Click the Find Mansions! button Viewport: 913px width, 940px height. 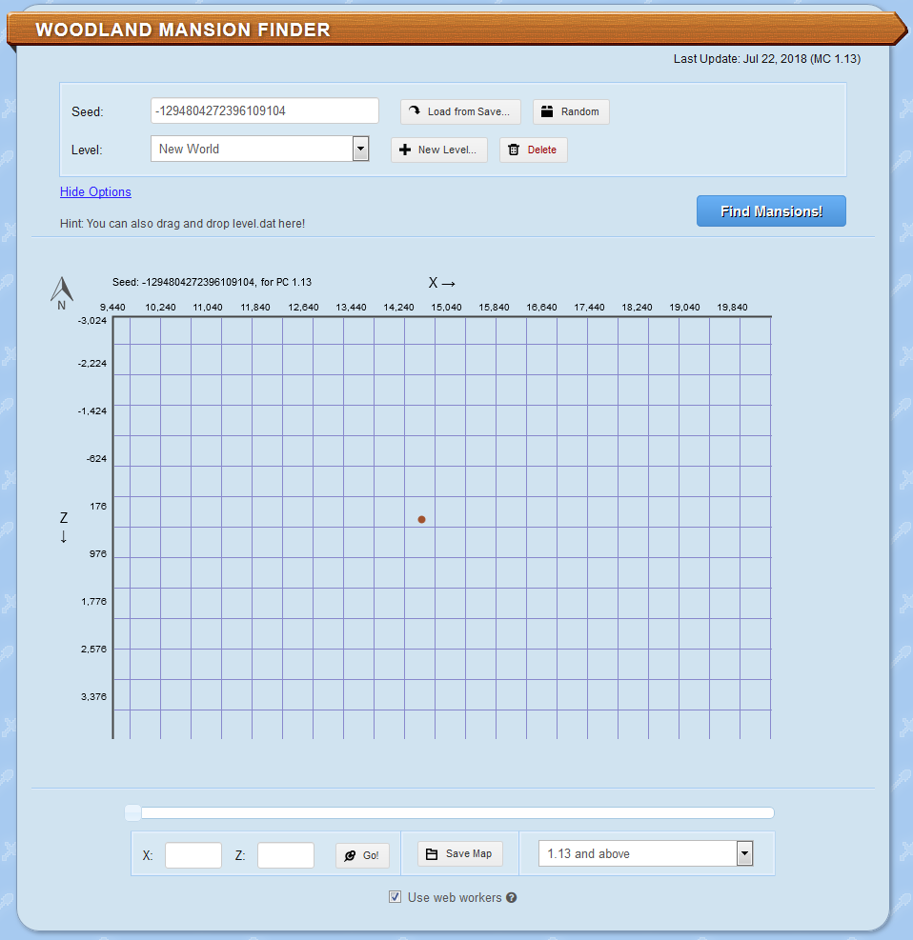pyautogui.click(x=771, y=211)
